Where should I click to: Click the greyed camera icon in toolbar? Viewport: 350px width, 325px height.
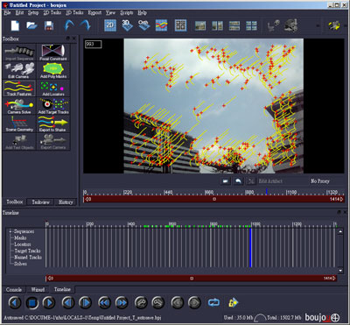click(x=274, y=25)
